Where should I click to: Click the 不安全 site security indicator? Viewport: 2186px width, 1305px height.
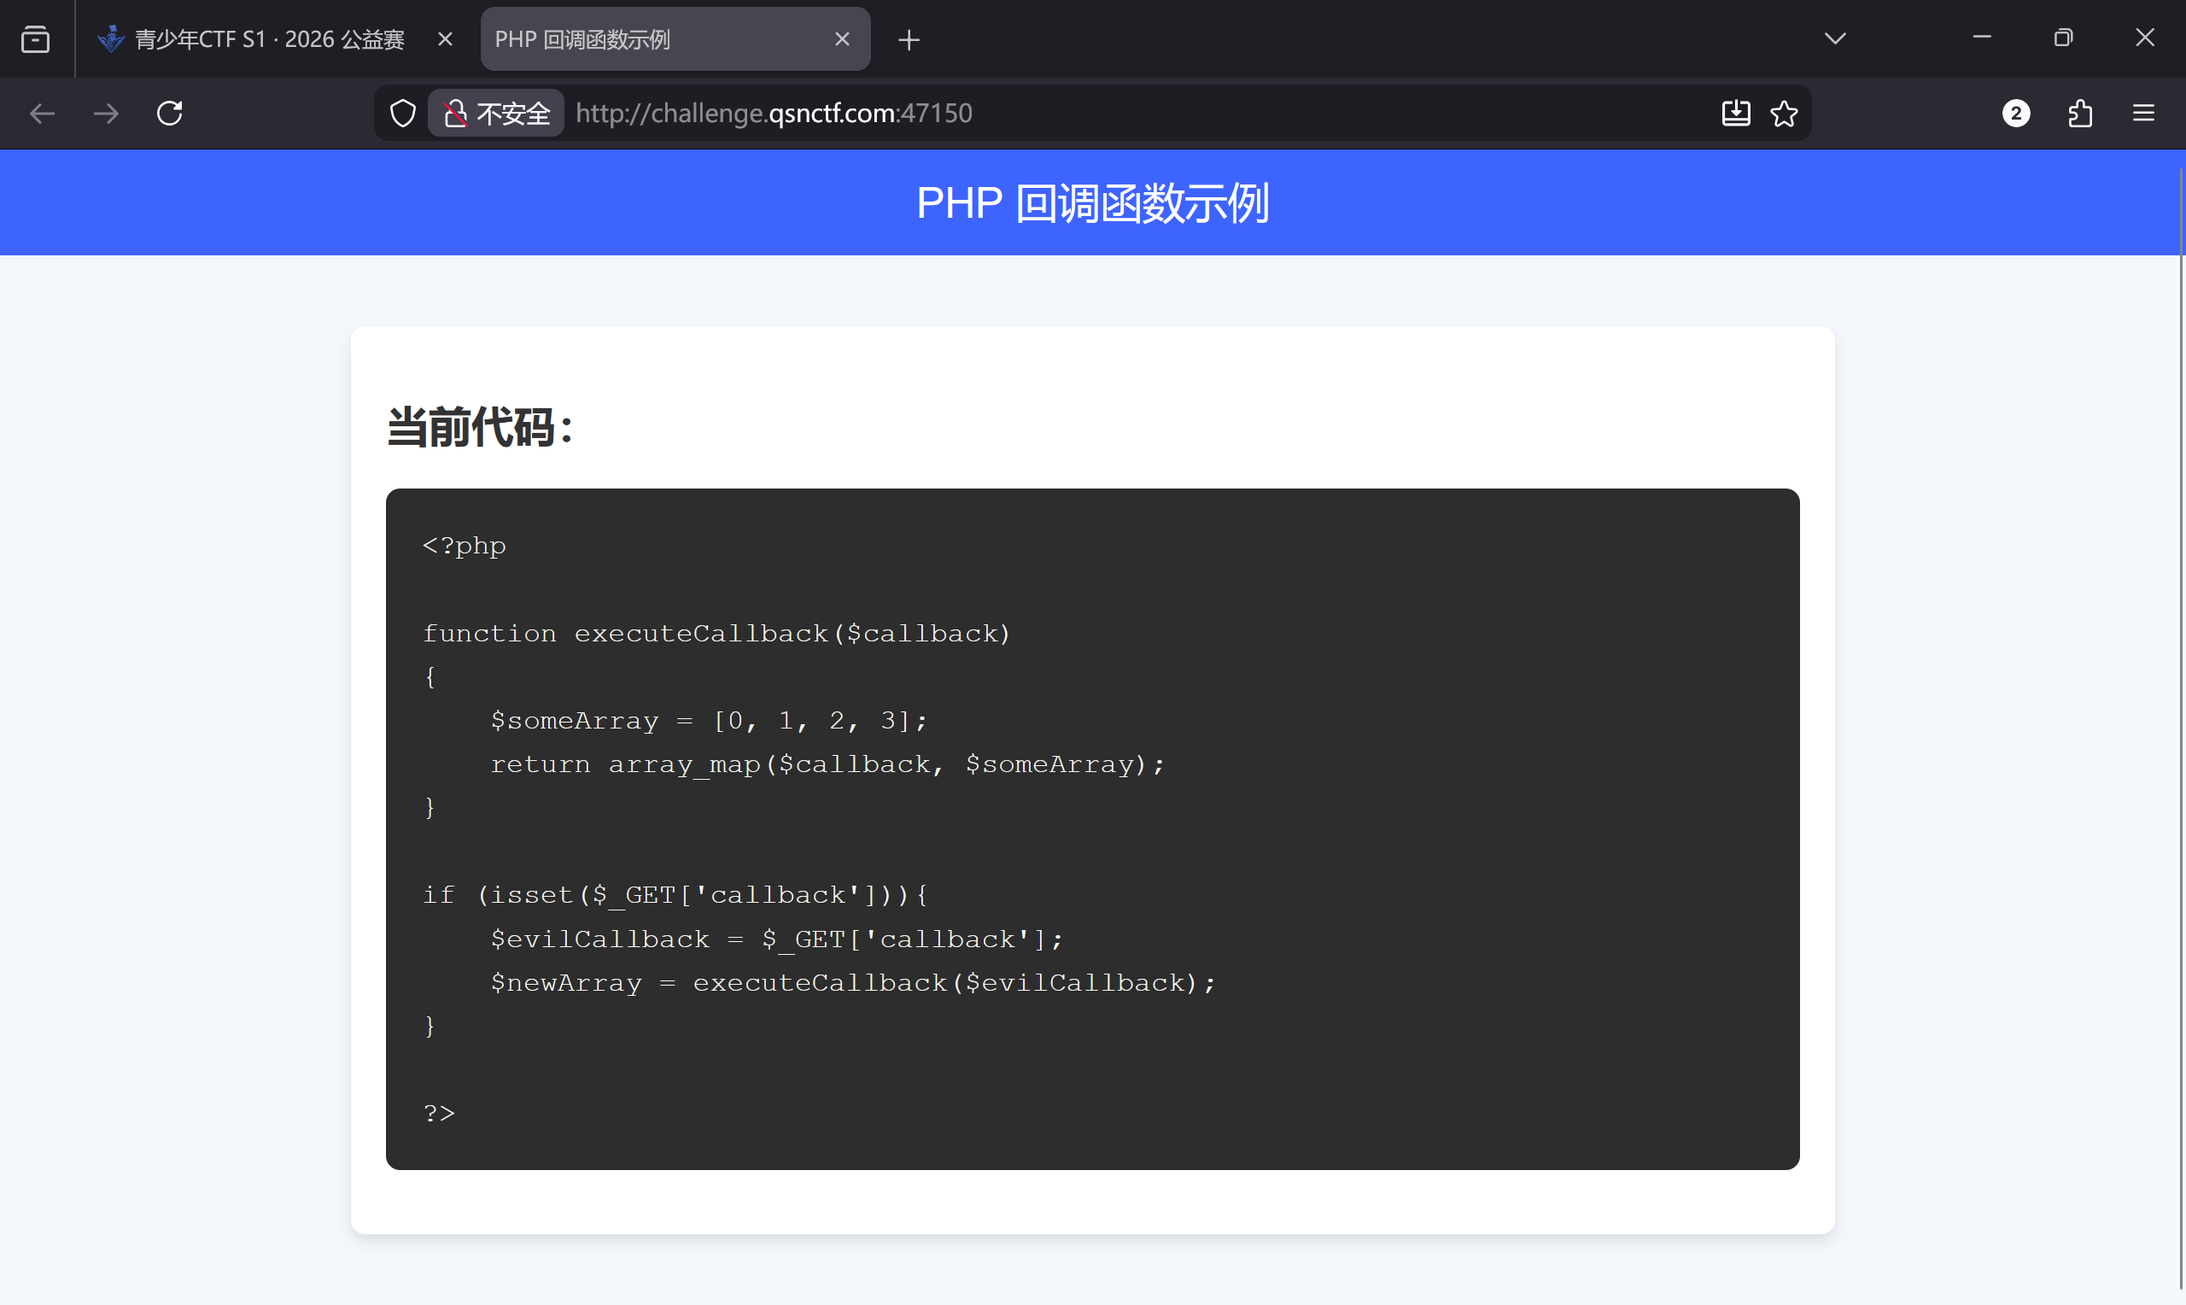point(497,114)
